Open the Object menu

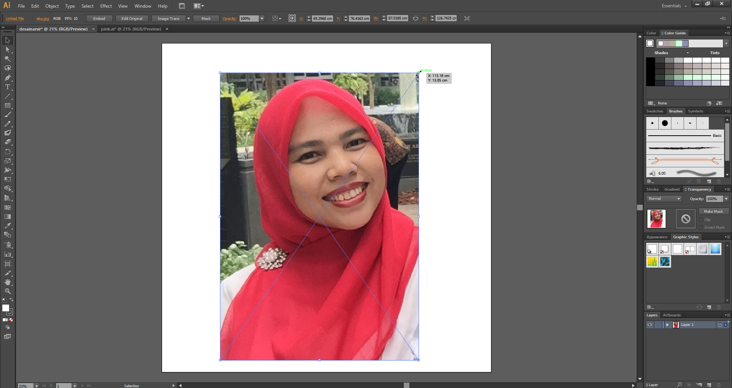(52, 6)
